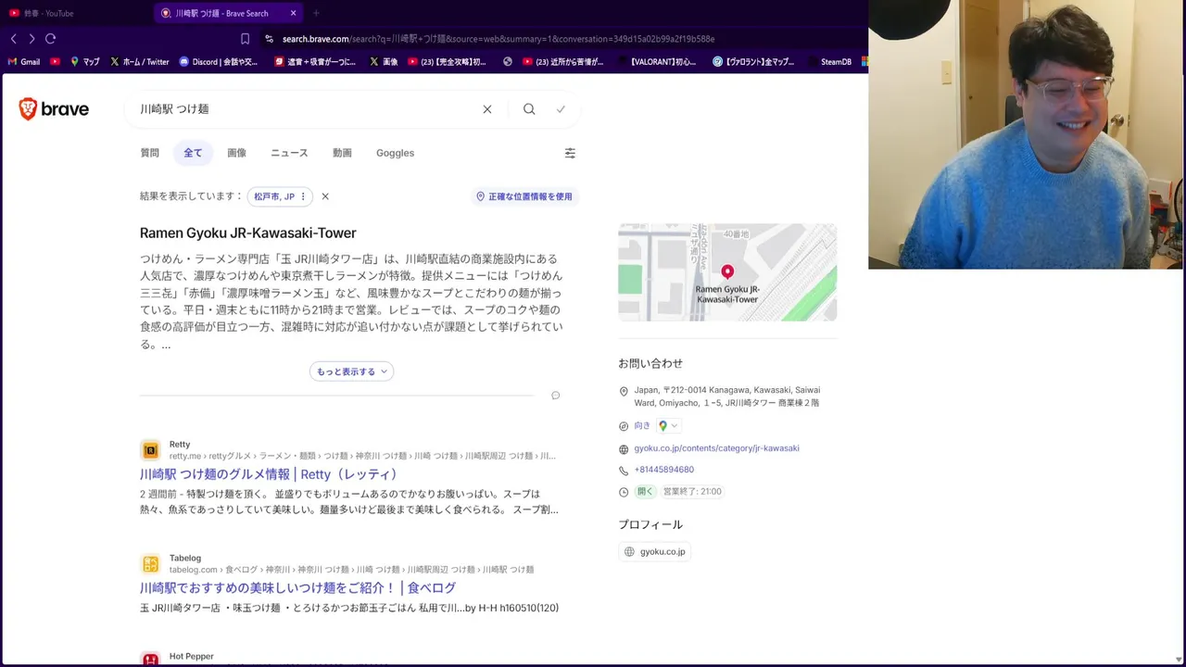The height and width of the screenshot is (667, 1186).
Task: Expand summary with もっと表示する
Action: click(x=351, y=371)
